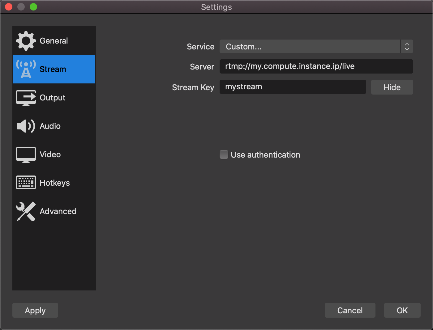Click the General gear icon

26,41
